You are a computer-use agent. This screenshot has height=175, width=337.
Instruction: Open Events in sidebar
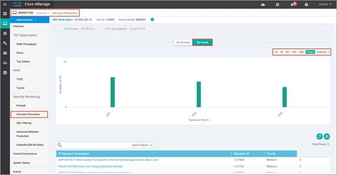[17, 172]
